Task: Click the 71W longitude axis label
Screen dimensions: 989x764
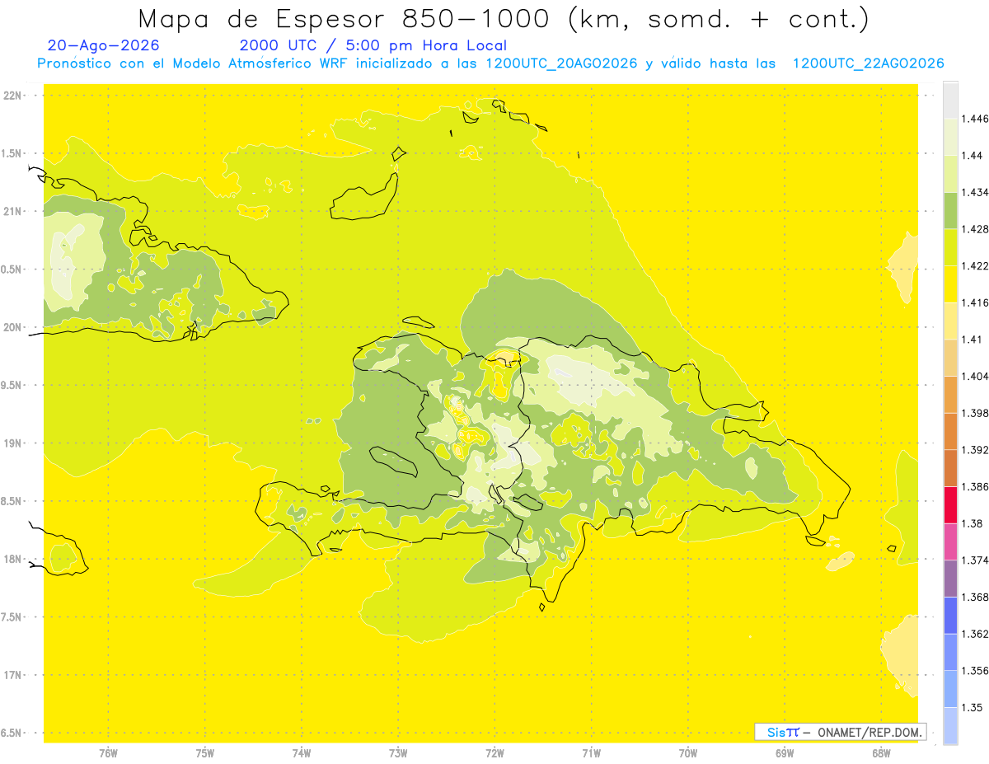Action: (591, 752)
